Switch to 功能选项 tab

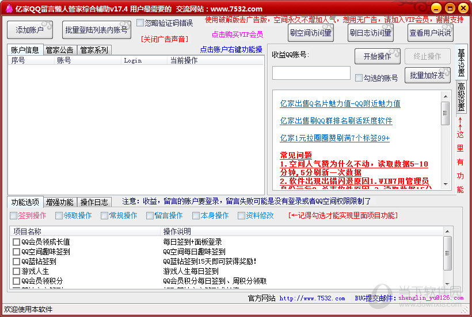(x=25, y=202)
